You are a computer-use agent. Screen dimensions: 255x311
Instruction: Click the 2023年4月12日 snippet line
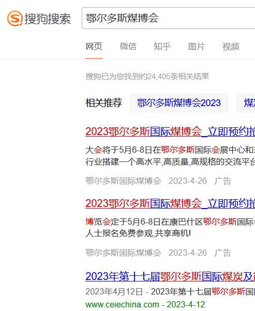pos(170,292)
